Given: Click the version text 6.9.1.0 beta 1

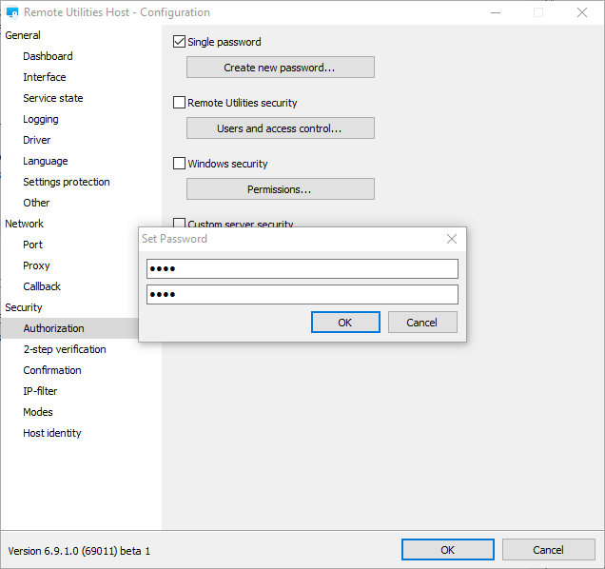Looking at the screenshot, I should (79, 551).
